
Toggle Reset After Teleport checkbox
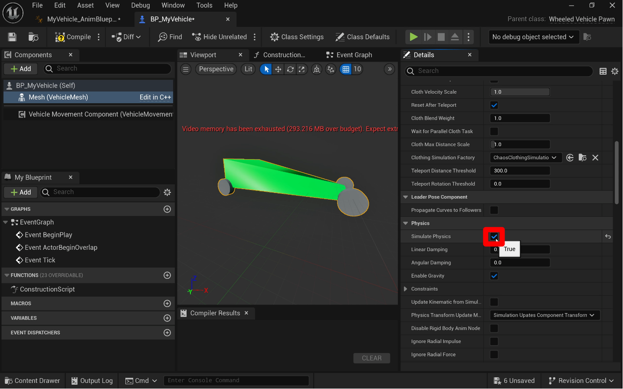tap(494, 105)
